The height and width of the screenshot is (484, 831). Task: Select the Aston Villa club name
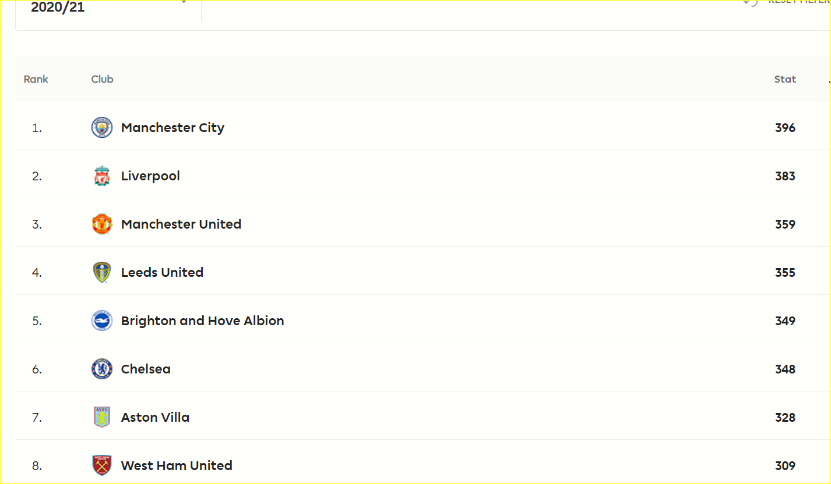click(x=155, y=417)
